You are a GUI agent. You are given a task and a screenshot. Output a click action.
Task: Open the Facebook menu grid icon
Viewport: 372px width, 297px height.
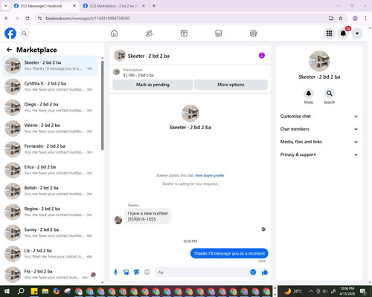point(329,33)
